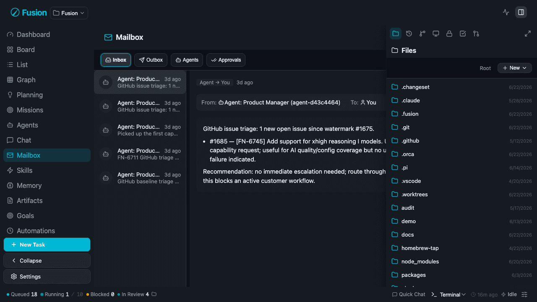Open the Terminal dropdown in status bar
Image resolution: width=537 pixels, height=302 pixels.
coord(448,294)
